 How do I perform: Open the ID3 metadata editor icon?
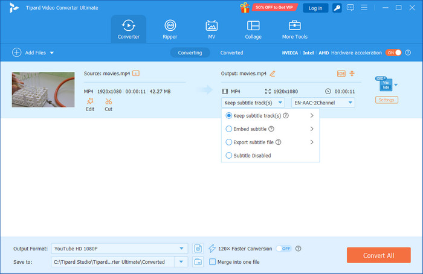pyautogui.click(x=341, y=74)
